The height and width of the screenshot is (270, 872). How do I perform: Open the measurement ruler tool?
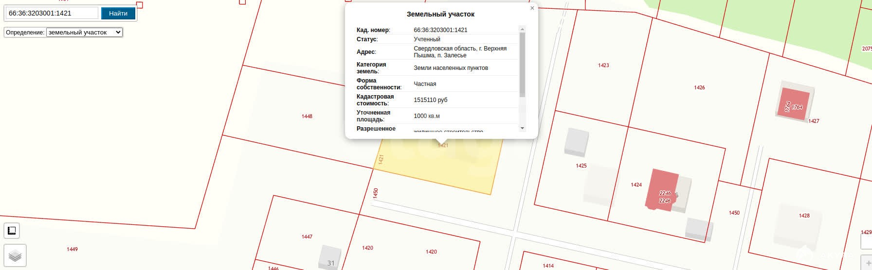click(12, 231)
